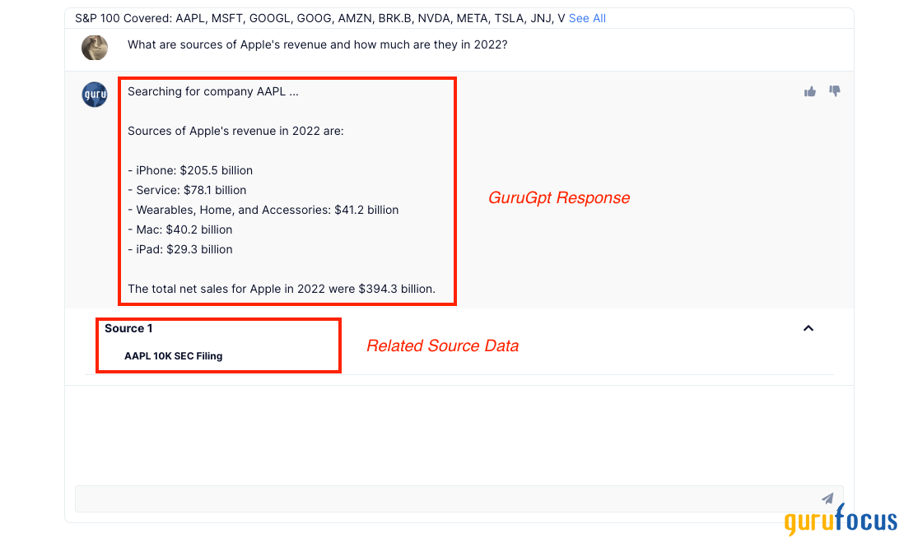Click the user question about Apple's revenue
Screen dimensions: 904x547
[x=317, y=45]
